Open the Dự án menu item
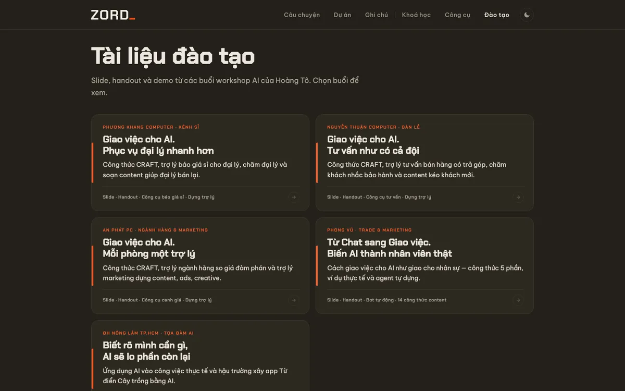 pyautogui.click(x=342, y=15)
